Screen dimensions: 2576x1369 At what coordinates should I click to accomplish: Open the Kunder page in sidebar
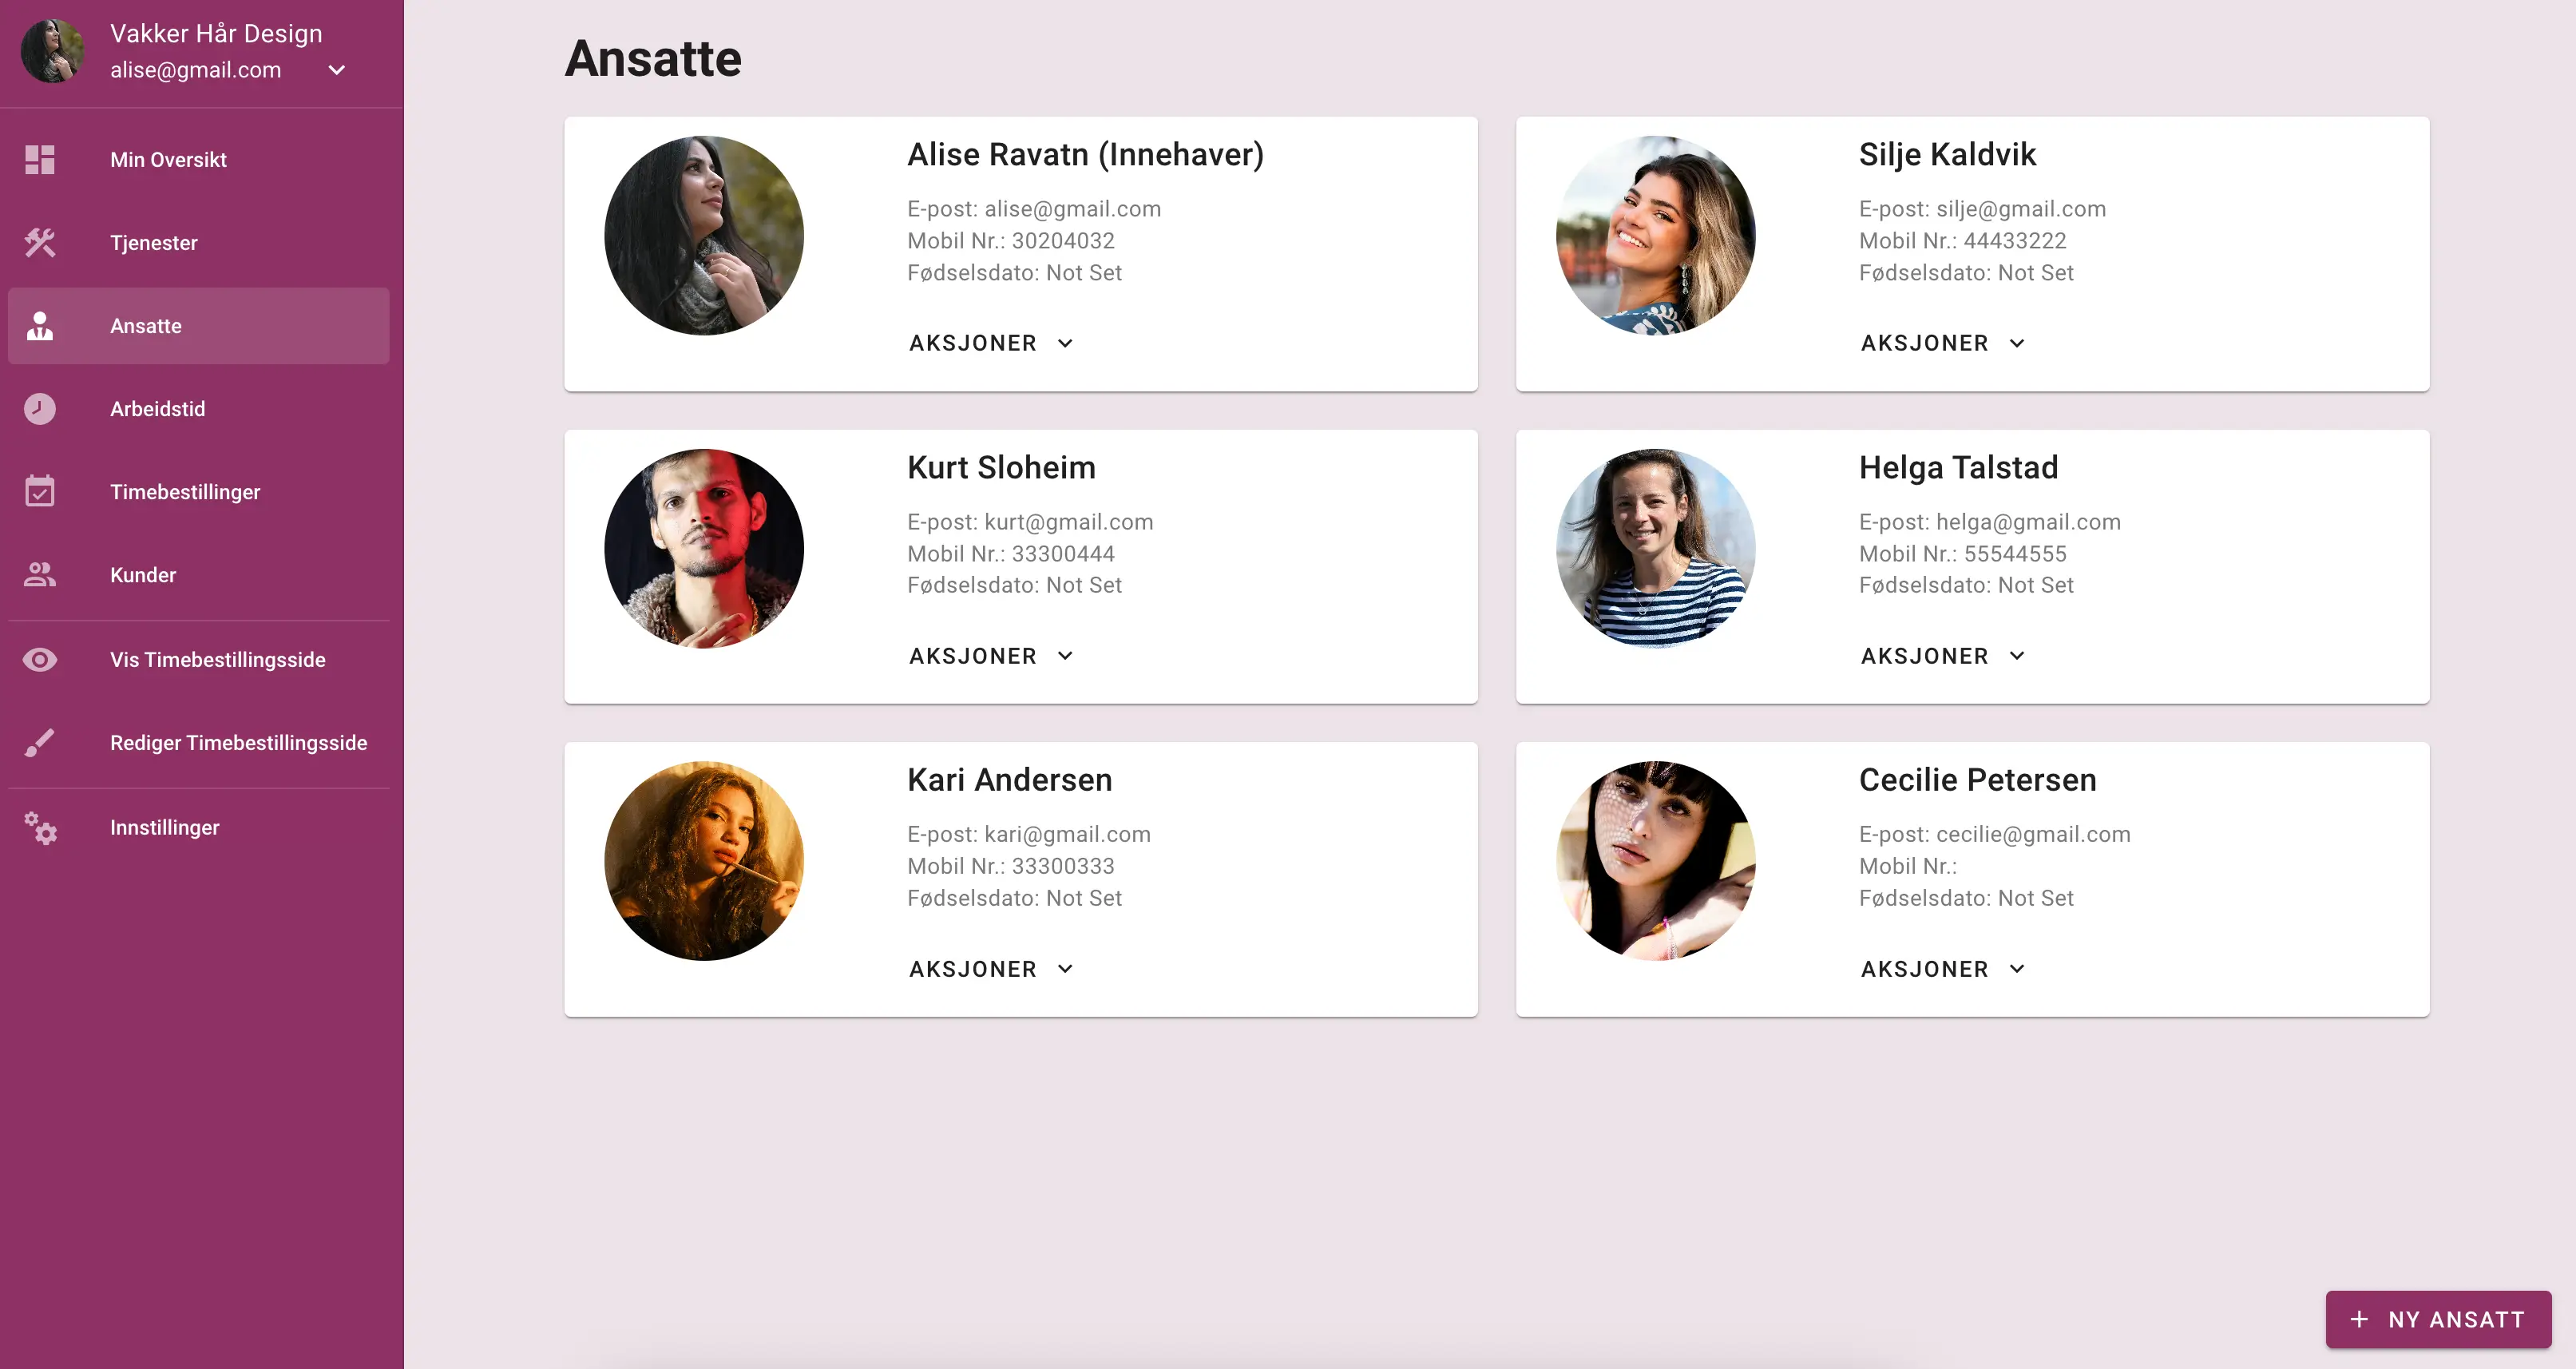click(x=143, y=575)
